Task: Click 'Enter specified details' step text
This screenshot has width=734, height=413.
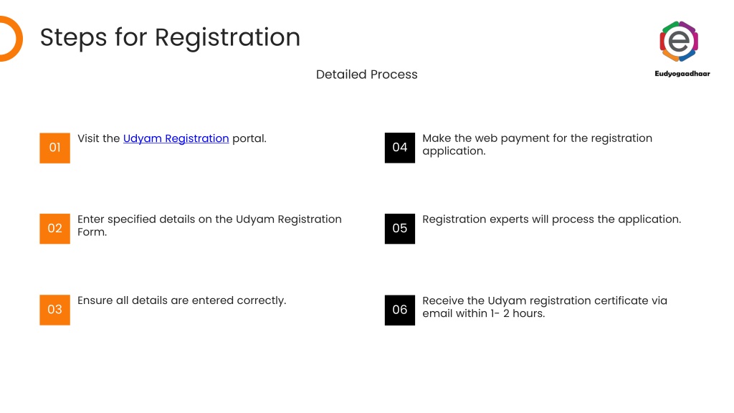Action: point(209,225)
